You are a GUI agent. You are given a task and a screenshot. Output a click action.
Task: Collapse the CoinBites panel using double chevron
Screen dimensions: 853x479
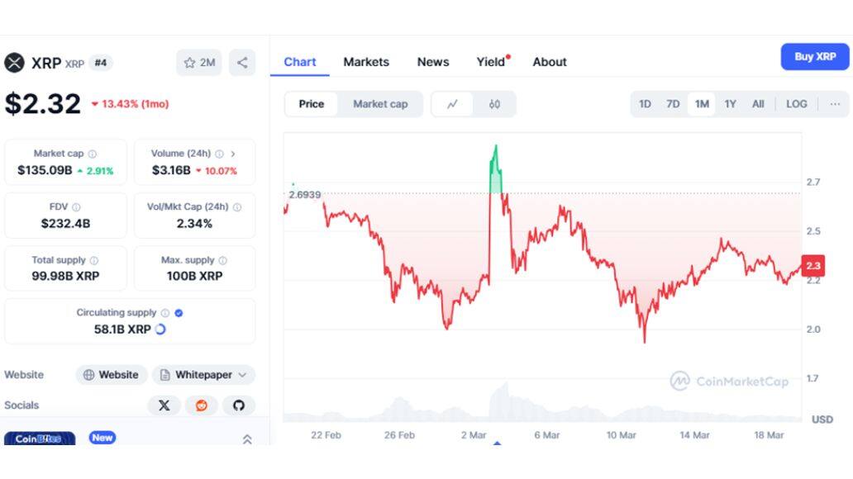pyautogui.click(x=245, y=440)
